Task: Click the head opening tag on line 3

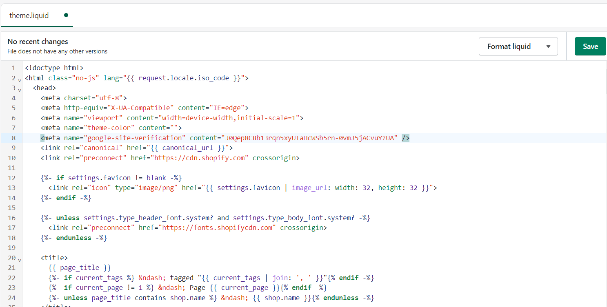Action: [44, 88]
